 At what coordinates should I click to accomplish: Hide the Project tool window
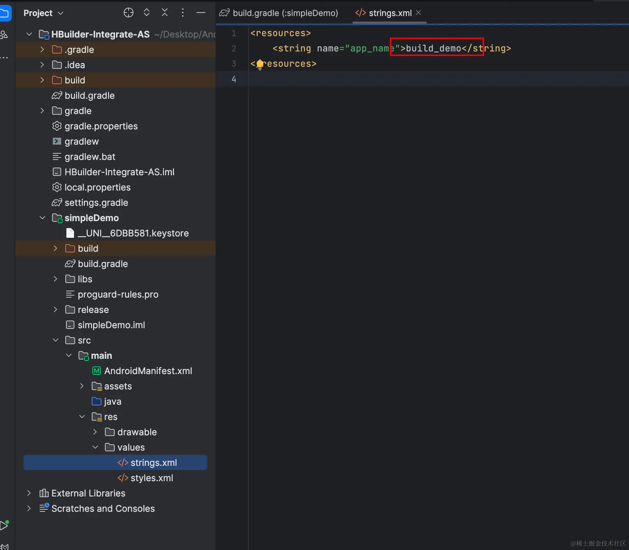[x=201, y=13]
